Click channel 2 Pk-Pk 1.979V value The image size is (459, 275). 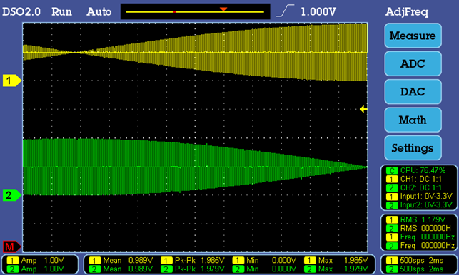(x=200, y=269)
